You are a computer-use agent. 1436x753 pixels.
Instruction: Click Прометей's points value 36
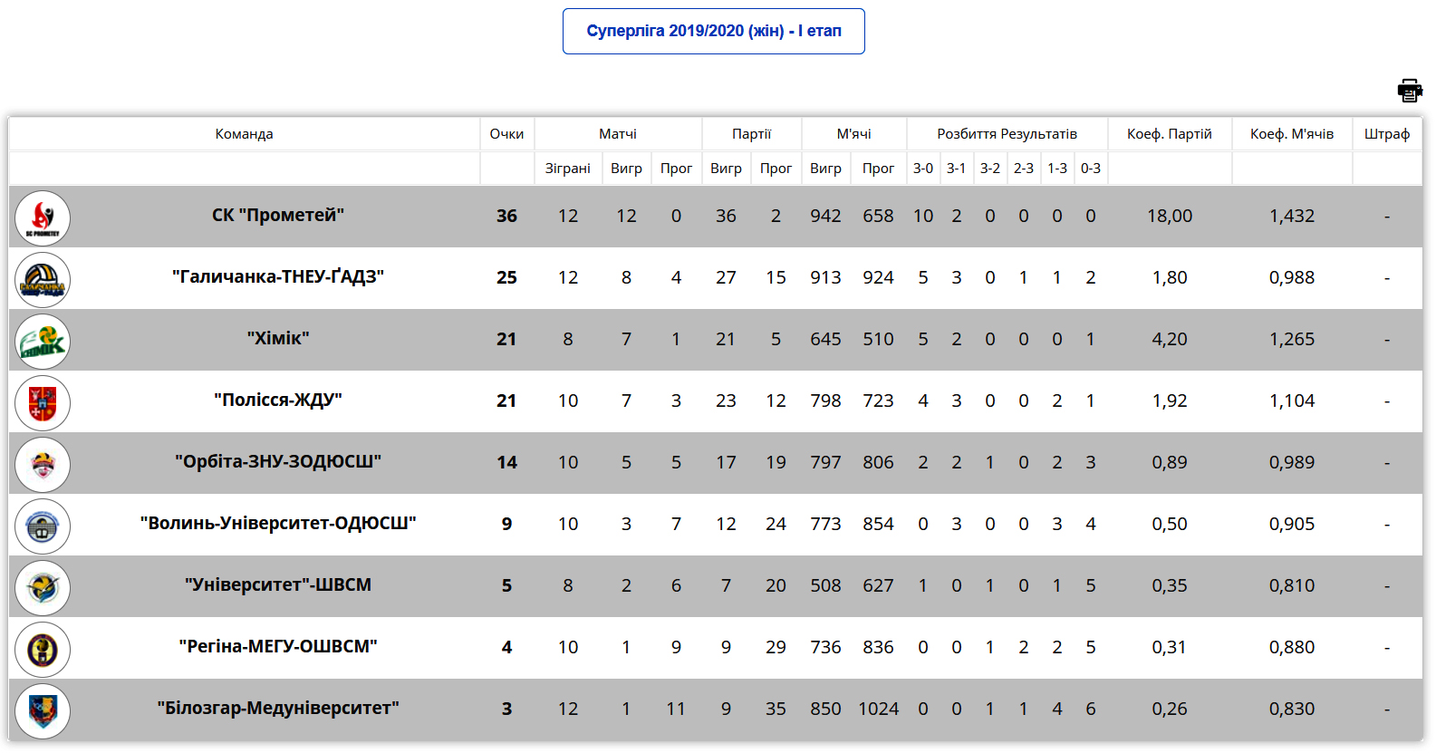pyautogui.click(x=506, y=217)
